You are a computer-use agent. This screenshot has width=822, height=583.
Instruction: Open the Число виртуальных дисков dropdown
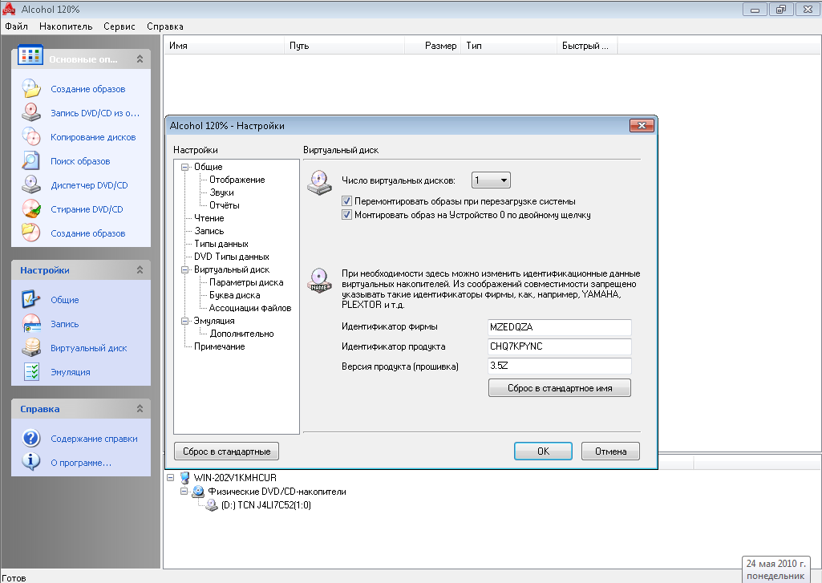(492, 180)
